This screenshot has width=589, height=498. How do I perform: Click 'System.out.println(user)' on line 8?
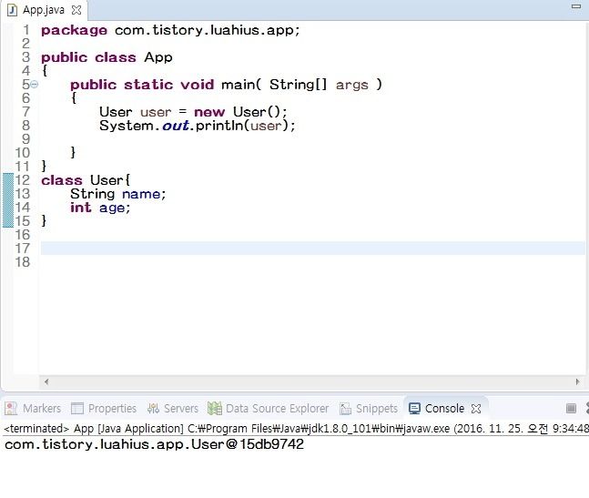tap(198, 126)
